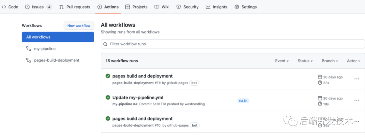Screen dimensions: 365x137
Task: Select All workflows in sidebar
Action: [58, 37]
